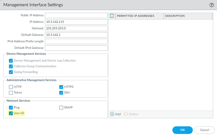
Task: Click the Public IP Address field
Action: (x=76, y=15)
